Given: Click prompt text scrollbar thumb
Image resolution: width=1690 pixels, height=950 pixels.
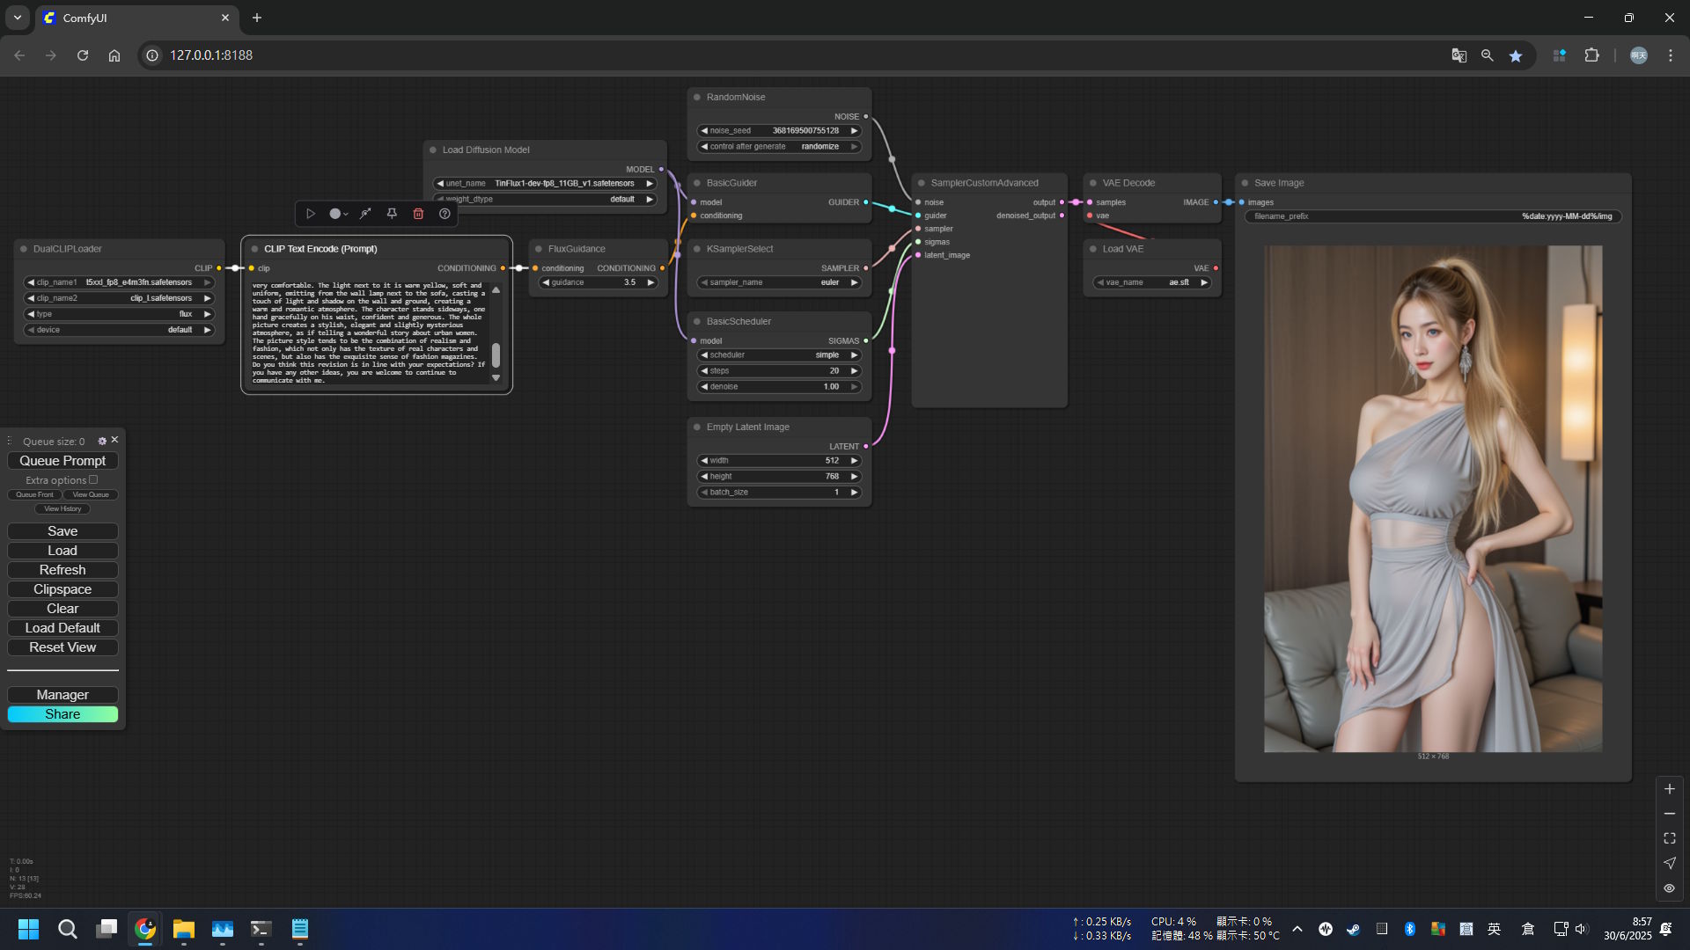Looking at the screenshot, I should pyautogui.click(x=496, y=354).
